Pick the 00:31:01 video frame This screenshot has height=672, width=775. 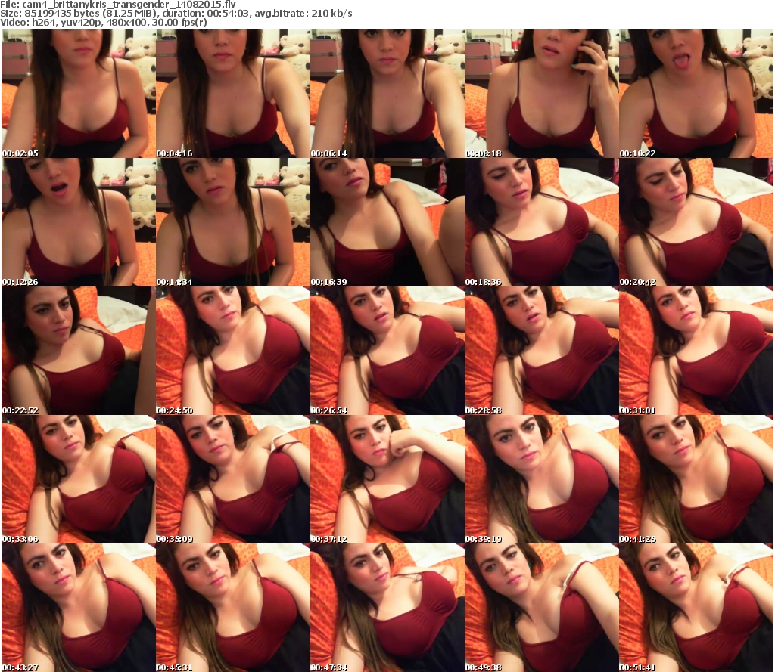point(696,351)
